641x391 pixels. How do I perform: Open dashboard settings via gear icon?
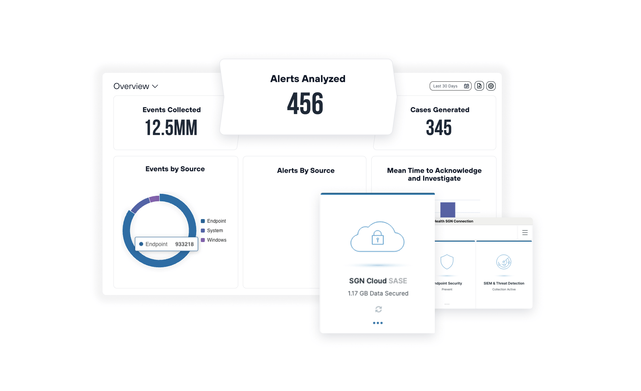click(491, 86)
